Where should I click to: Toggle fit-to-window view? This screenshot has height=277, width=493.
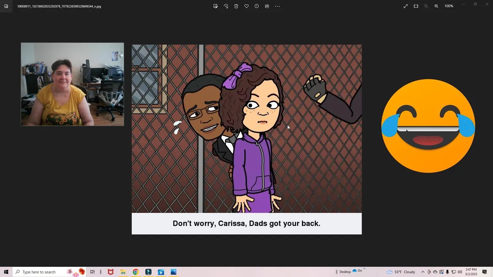click(x=416, y=6)
